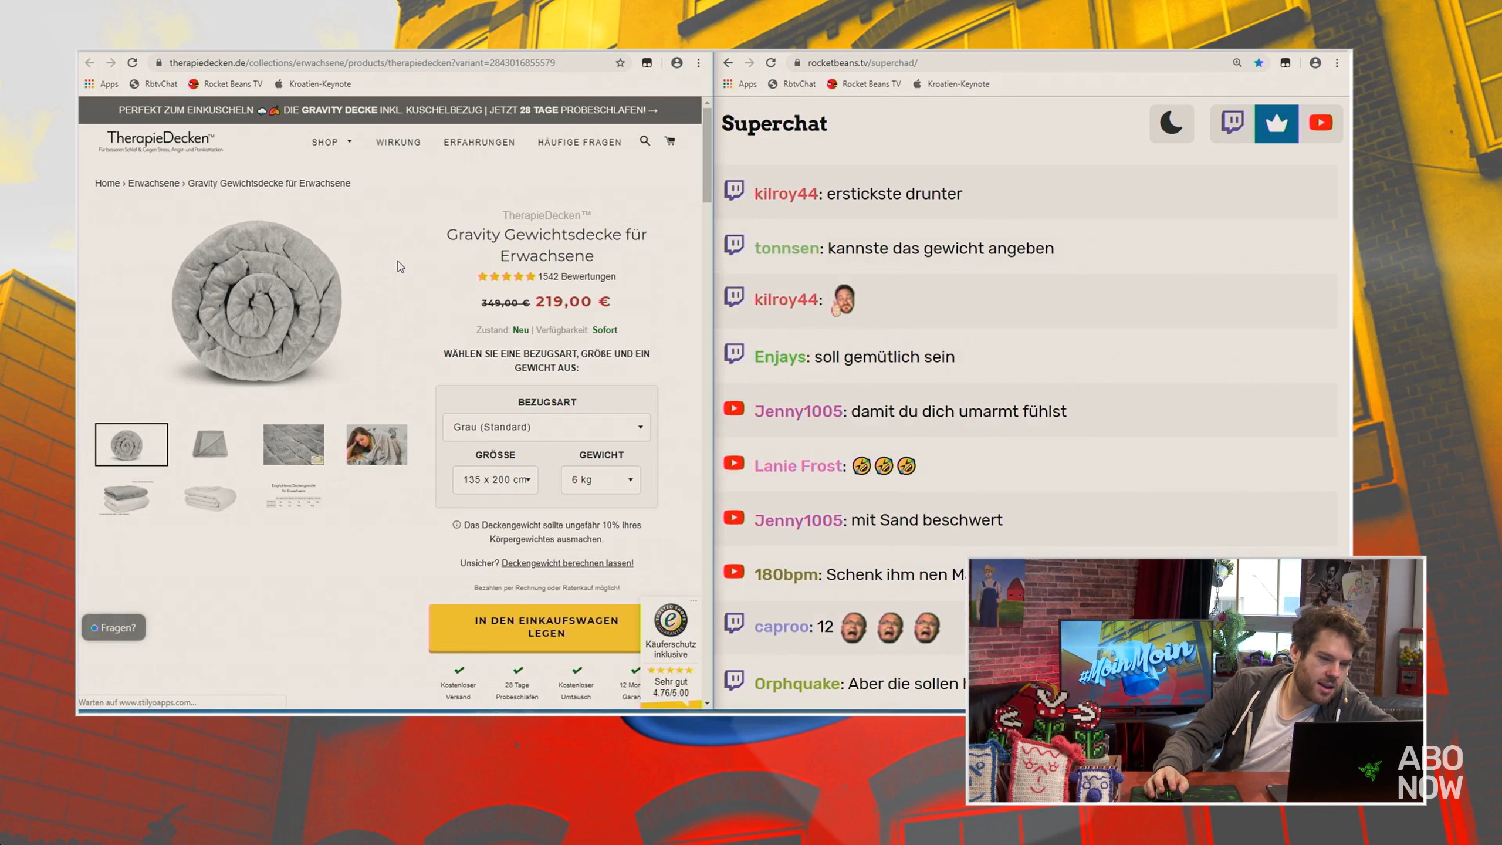Click the zoom magnifier icon in rocketbeans address bar

tap(1237, 63)
